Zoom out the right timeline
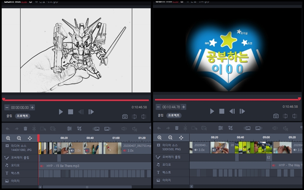 (x=170, y=138)
